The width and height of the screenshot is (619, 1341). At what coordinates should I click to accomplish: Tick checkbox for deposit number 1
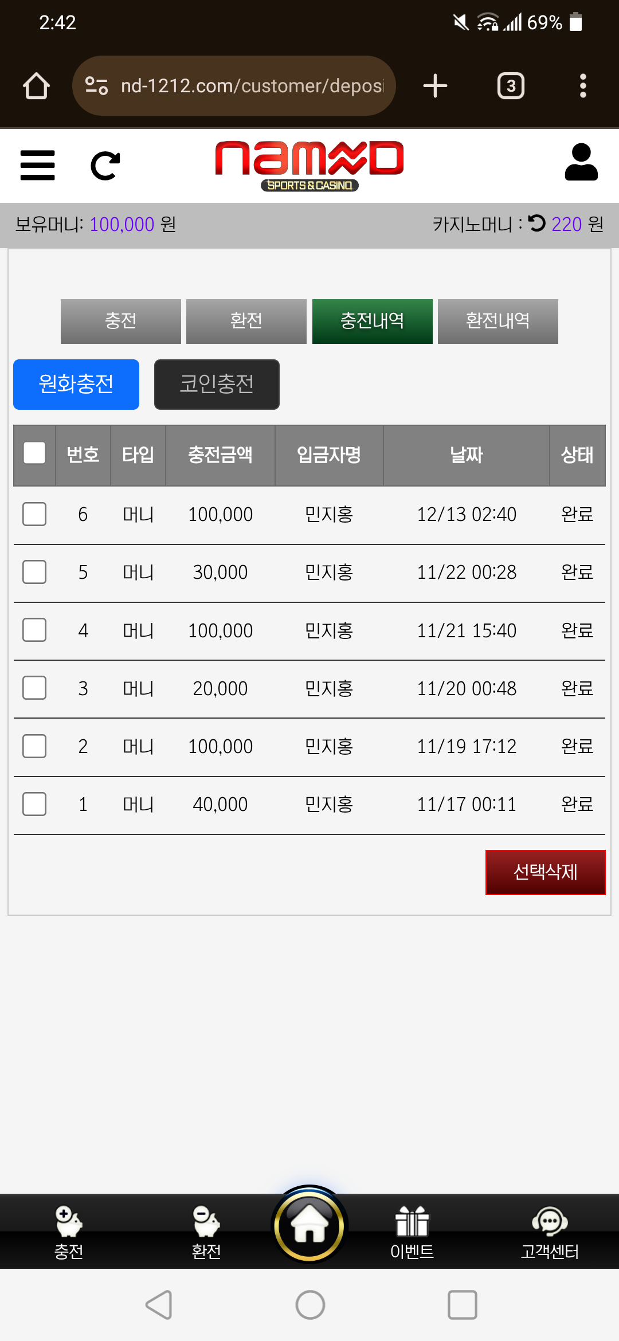point(34,804)
